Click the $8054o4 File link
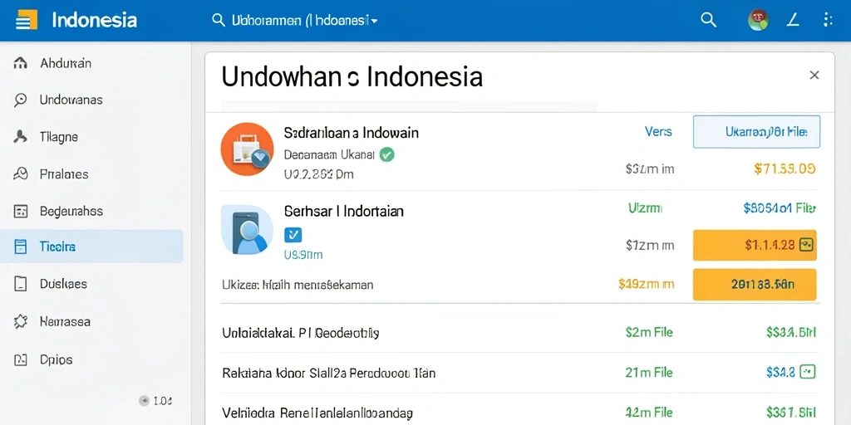This screenshot has width=851, height=425. pos(780,208)
